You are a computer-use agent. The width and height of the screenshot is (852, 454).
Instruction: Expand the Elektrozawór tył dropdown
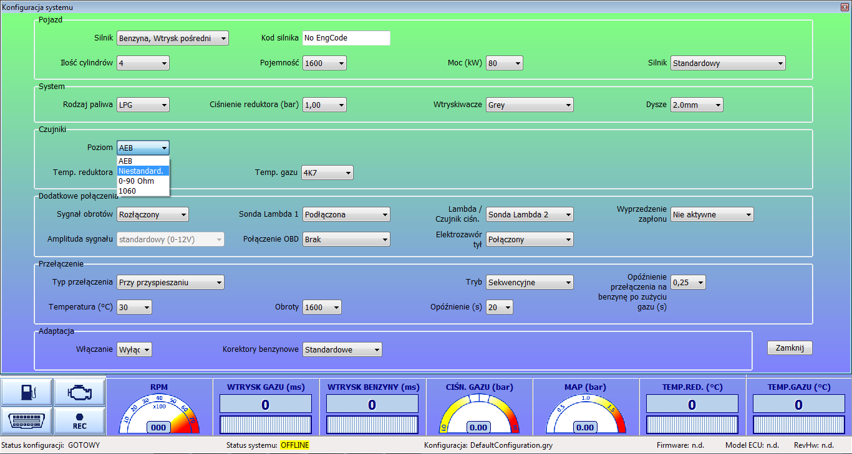click(x=530, y=239)
